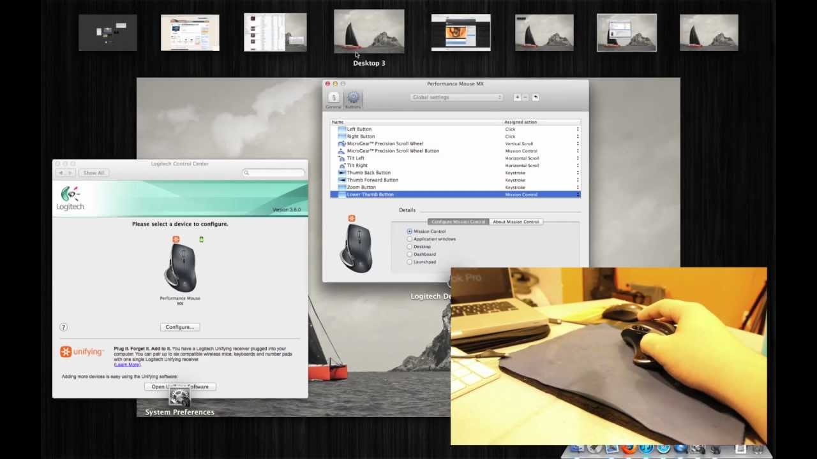Click the mouse picture in Performance Mouse MX window
817x459 pixels.
tap(357, 248)
